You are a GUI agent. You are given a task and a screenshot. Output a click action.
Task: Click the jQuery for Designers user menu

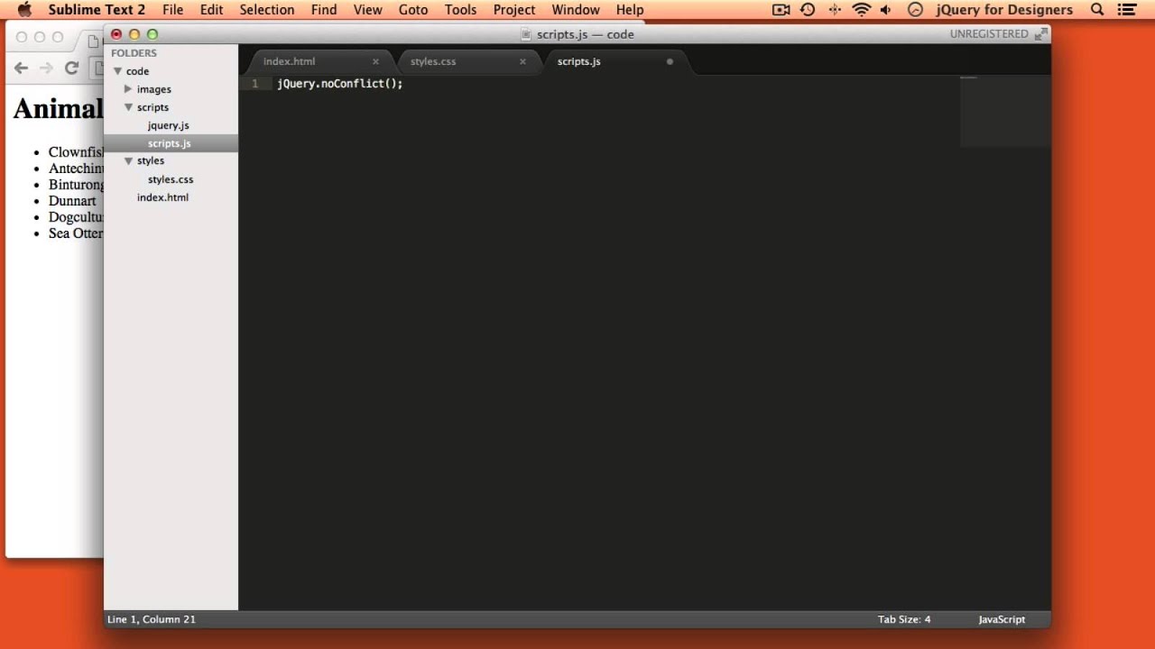[x=1004, y=10]
